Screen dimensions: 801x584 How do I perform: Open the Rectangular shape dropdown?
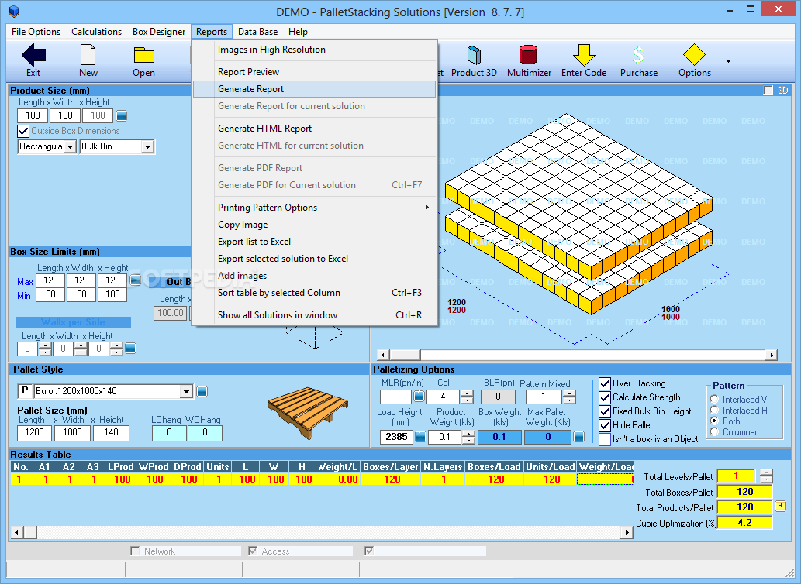(x=71, y=147)
